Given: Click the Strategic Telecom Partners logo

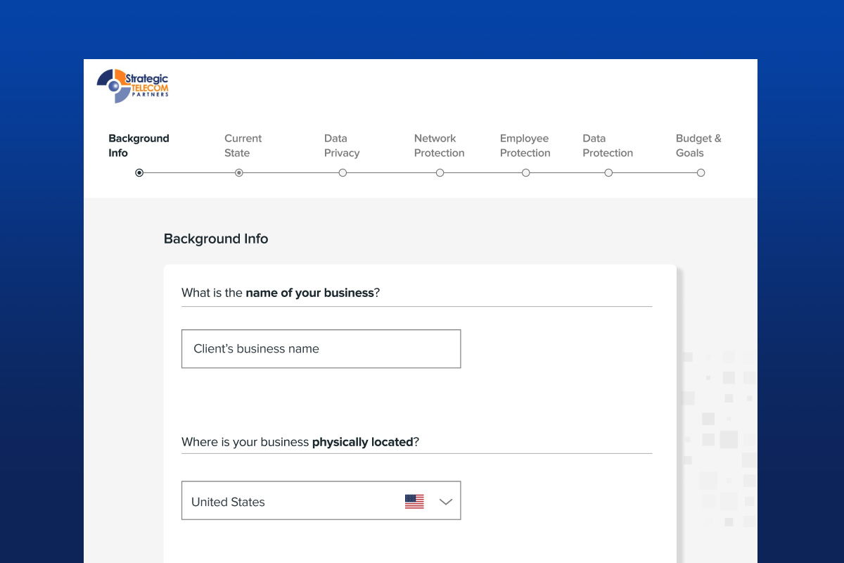Looking at the screenshot, I should point(133,86).
